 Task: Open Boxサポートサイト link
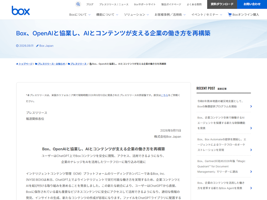[145, 4]
